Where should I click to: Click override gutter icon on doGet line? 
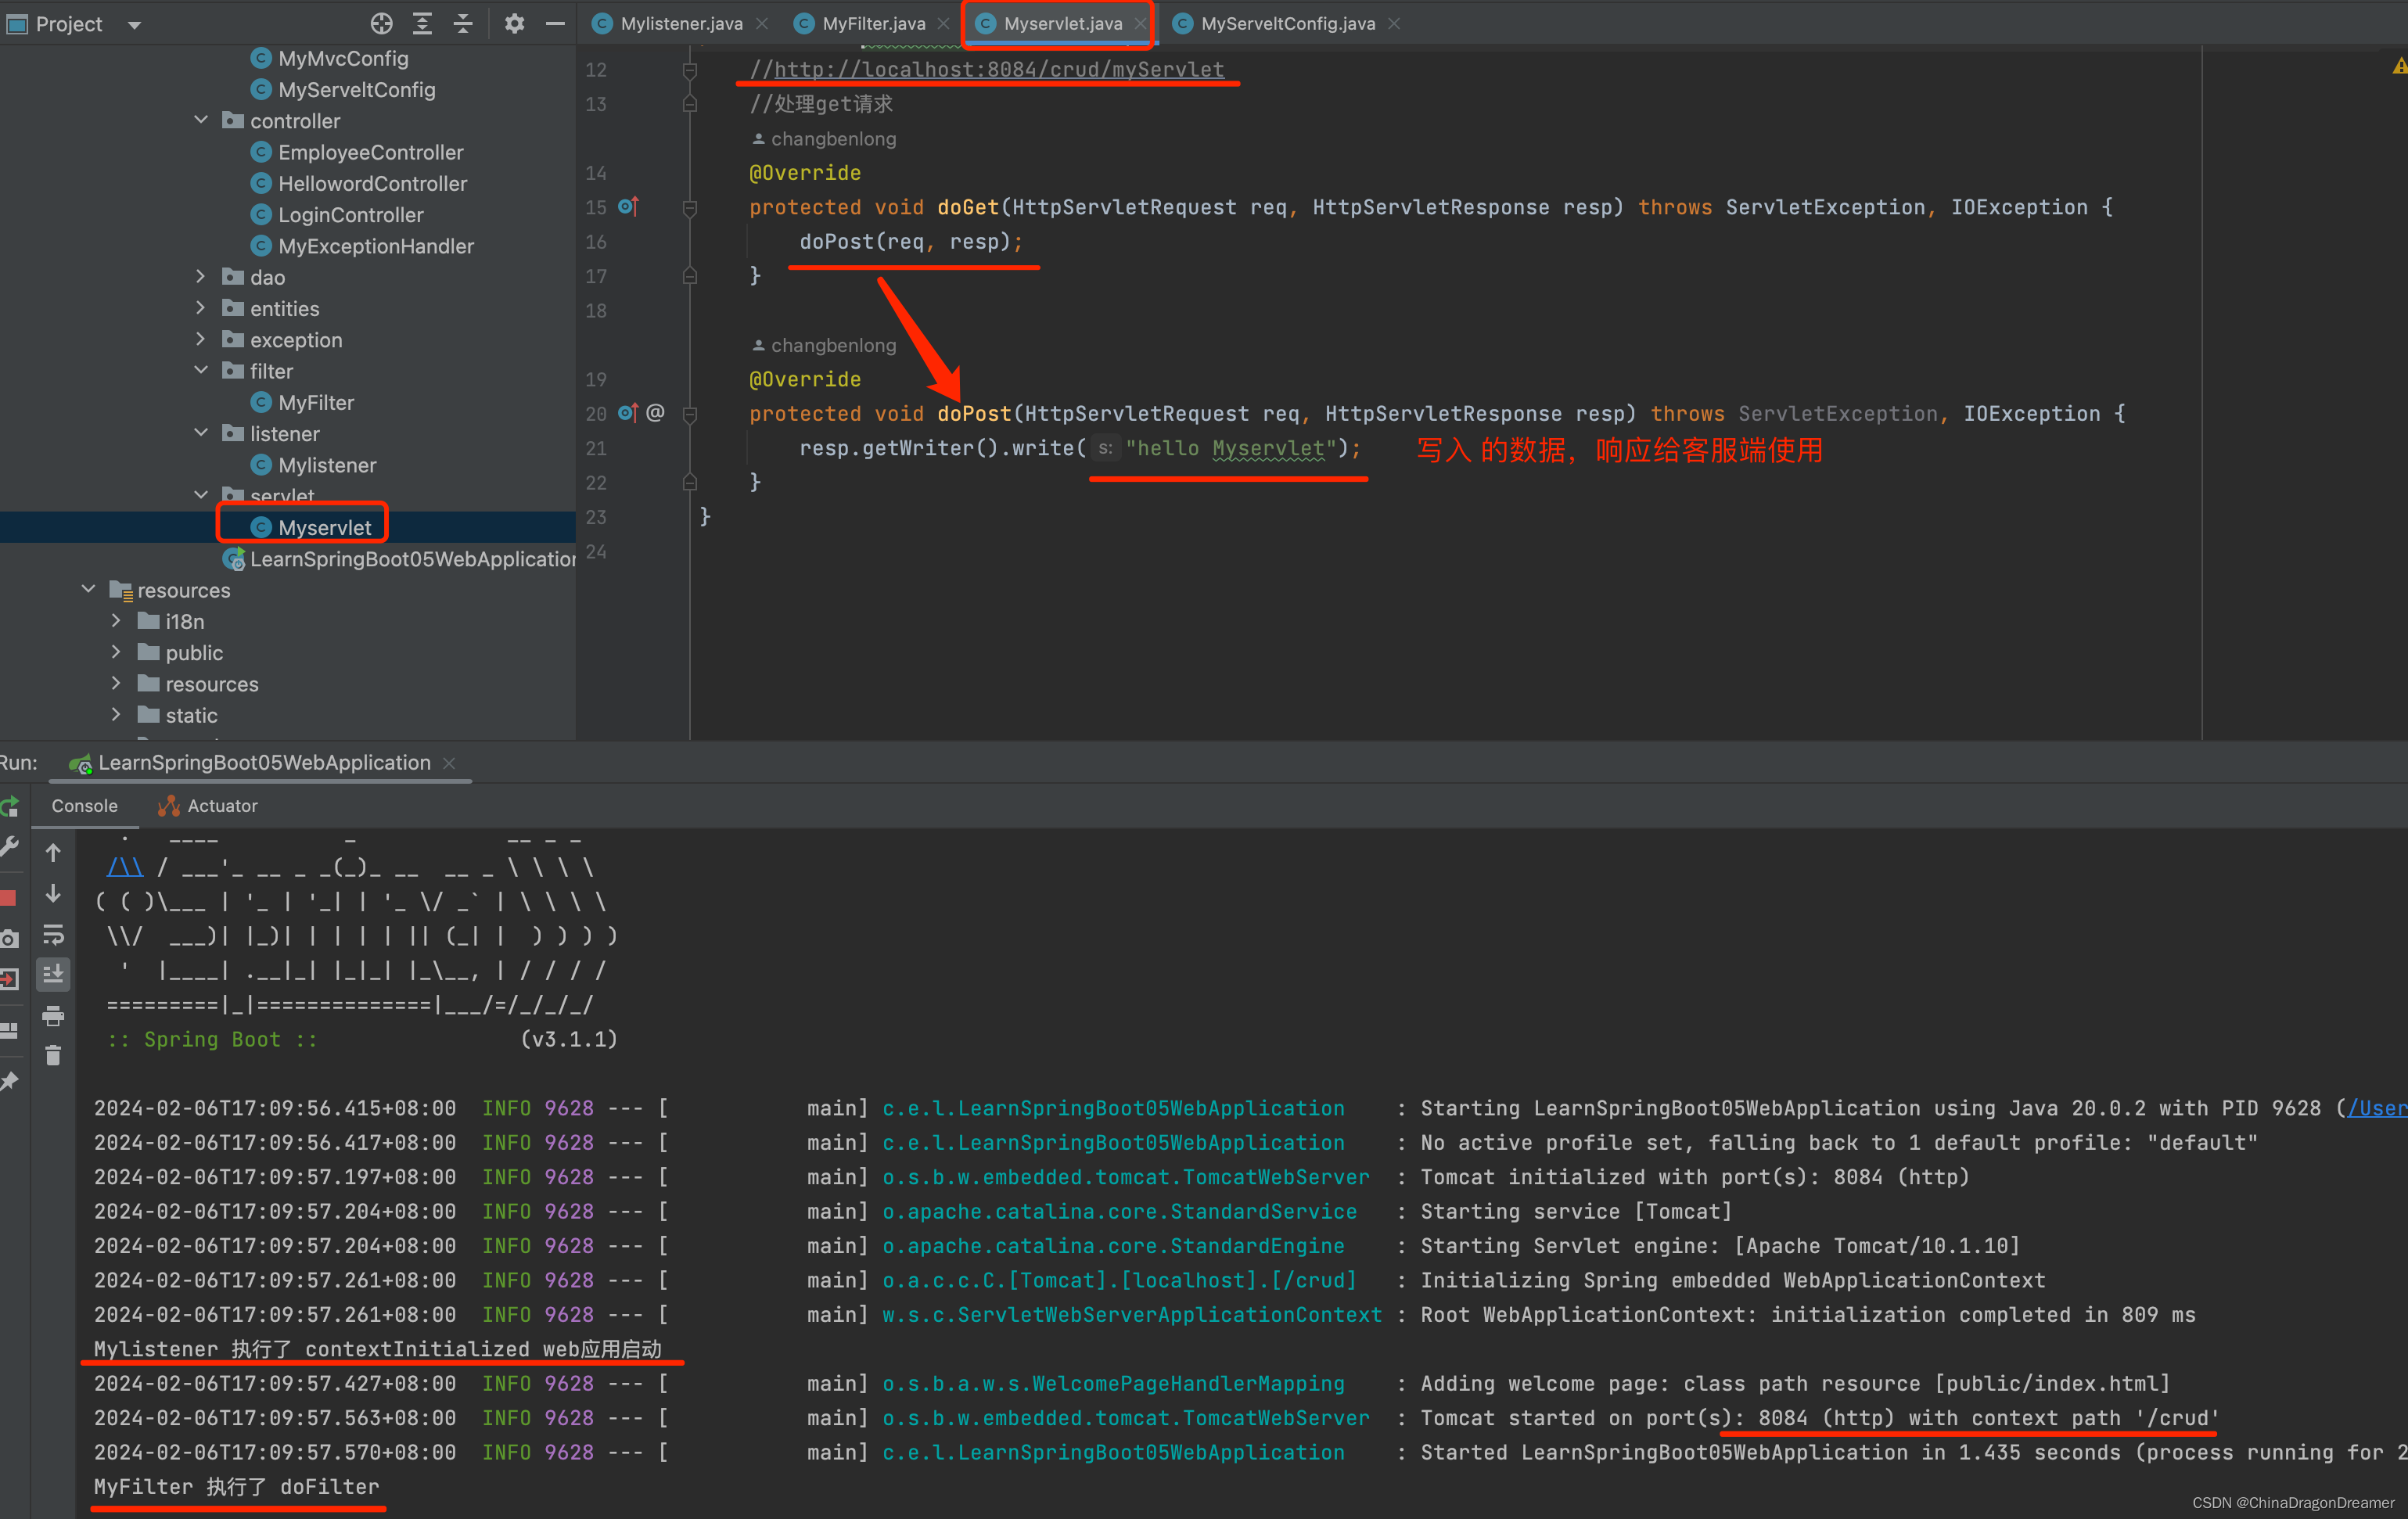click(628, 207)
